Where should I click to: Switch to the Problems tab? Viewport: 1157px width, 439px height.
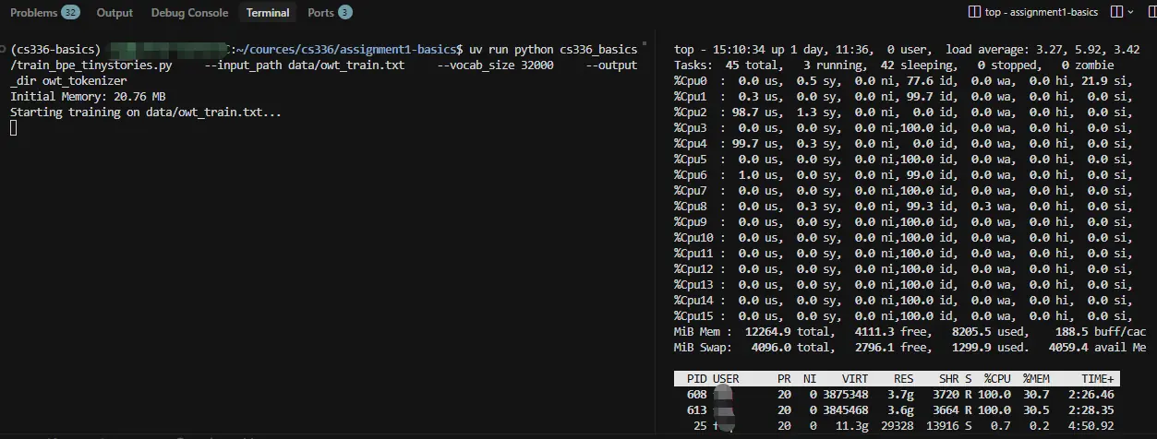click(33, 13)
